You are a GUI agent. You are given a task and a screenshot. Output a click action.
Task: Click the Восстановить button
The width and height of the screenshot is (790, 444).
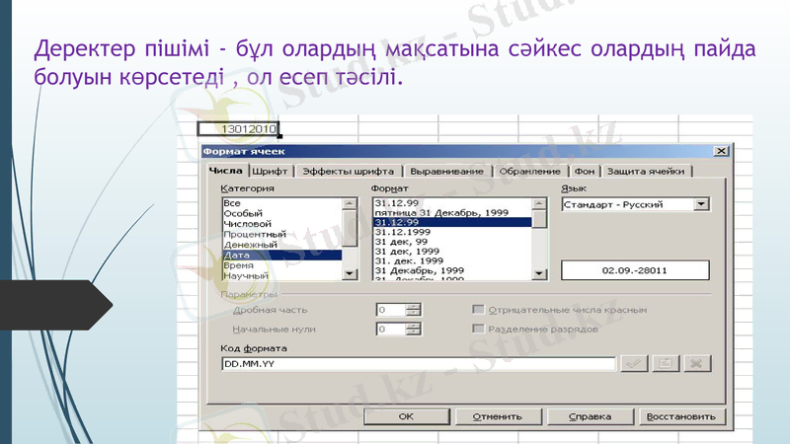click(x=681, y=416)
